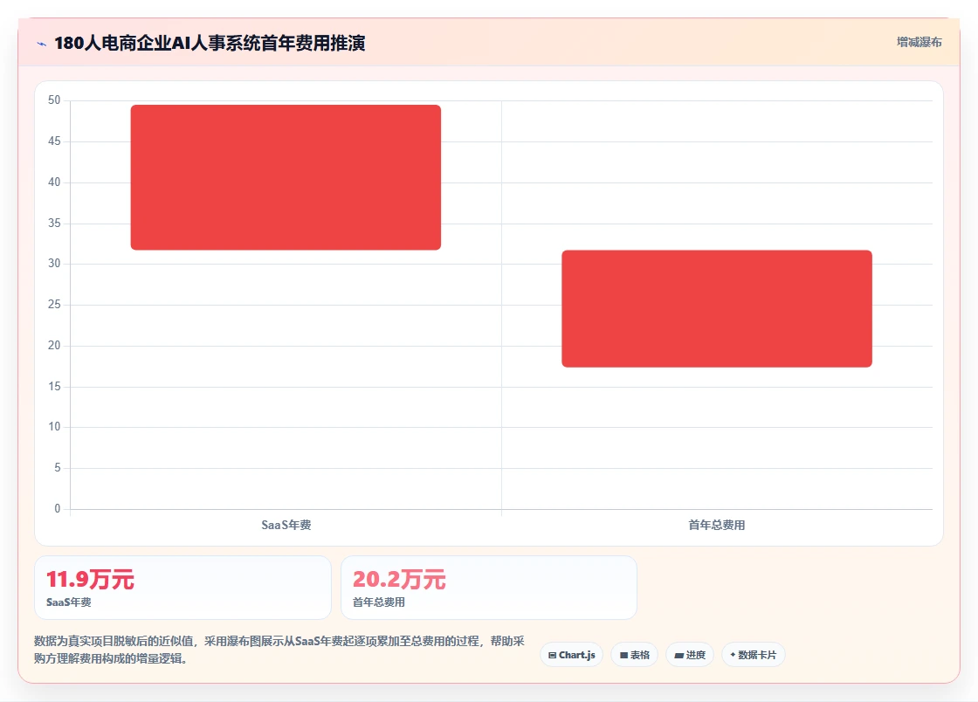This screenshot has width=978, height=702.
Task: Select the 增减瀑布 label in header
Action: (919, 42)
